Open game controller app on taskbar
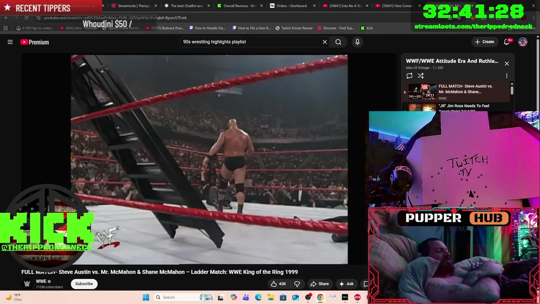This screenshot has height=304, width=540. coord(333,297)
